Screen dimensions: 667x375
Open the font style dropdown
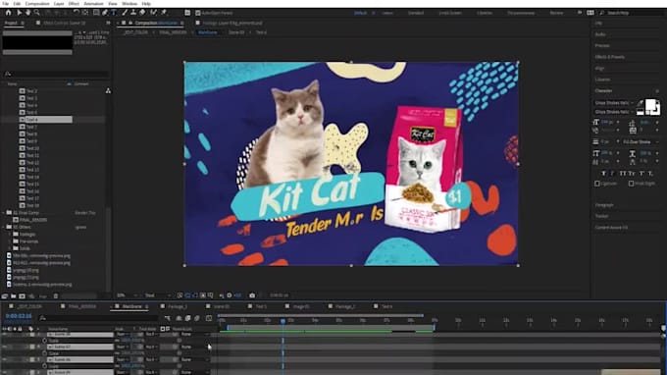(614, 112)
